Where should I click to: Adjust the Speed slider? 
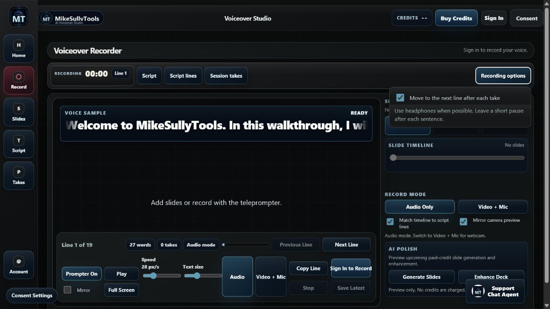click(162, 276)
